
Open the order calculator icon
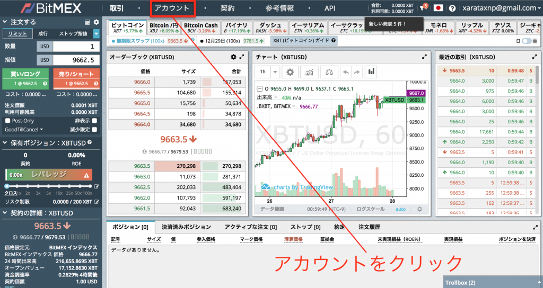coord(87,22)
